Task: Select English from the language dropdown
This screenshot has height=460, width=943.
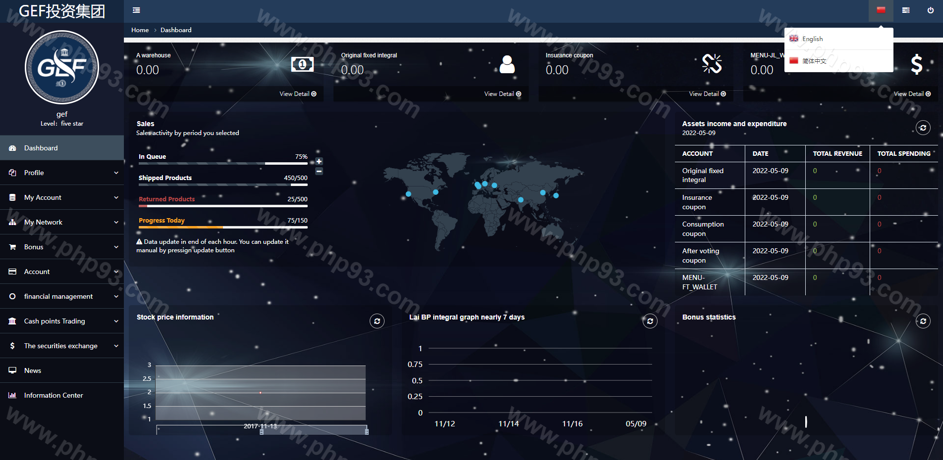Action: tap(812, 39)
